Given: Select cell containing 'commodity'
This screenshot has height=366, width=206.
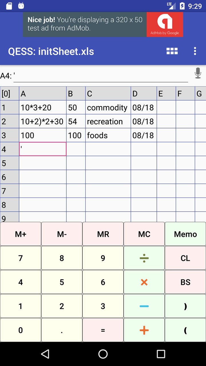Looking at the screenshot, I should click(108, 108).
